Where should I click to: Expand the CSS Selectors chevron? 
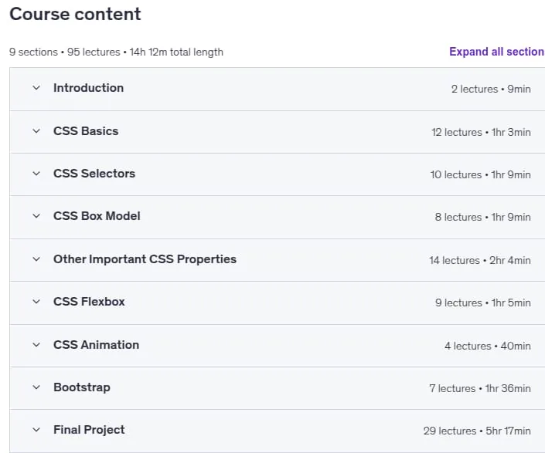[36, 174]
